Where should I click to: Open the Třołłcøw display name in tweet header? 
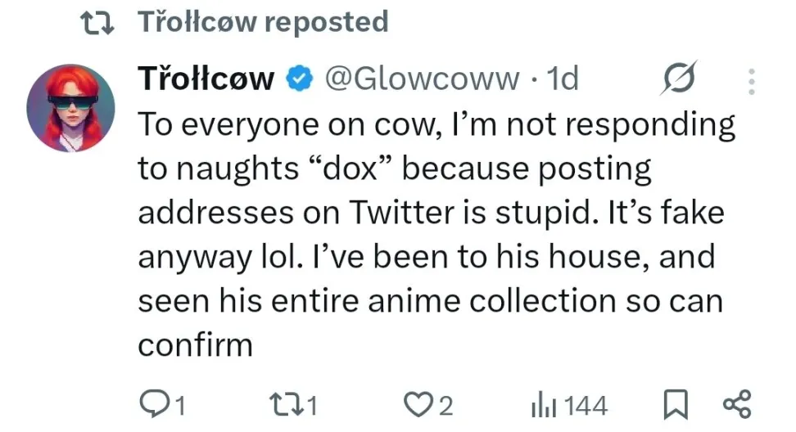coord(206,79)
